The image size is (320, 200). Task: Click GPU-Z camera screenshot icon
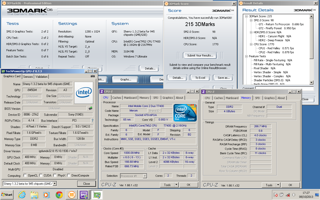93,76
